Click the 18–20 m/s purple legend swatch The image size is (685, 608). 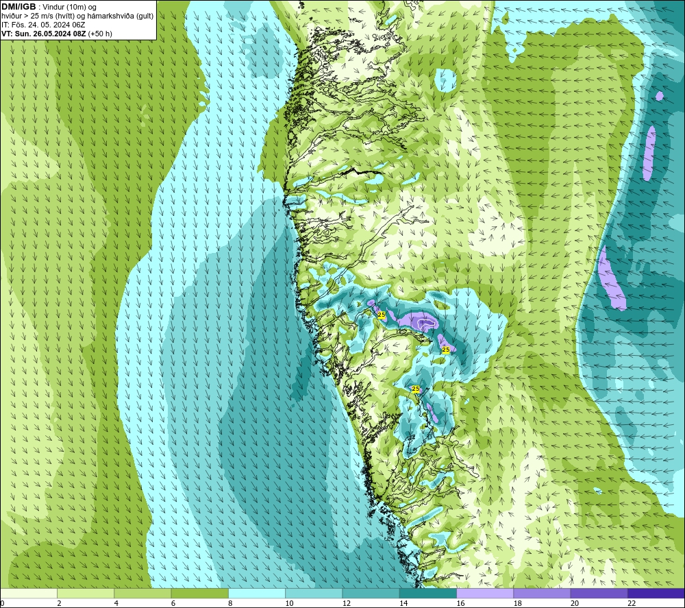coord(542,593)
